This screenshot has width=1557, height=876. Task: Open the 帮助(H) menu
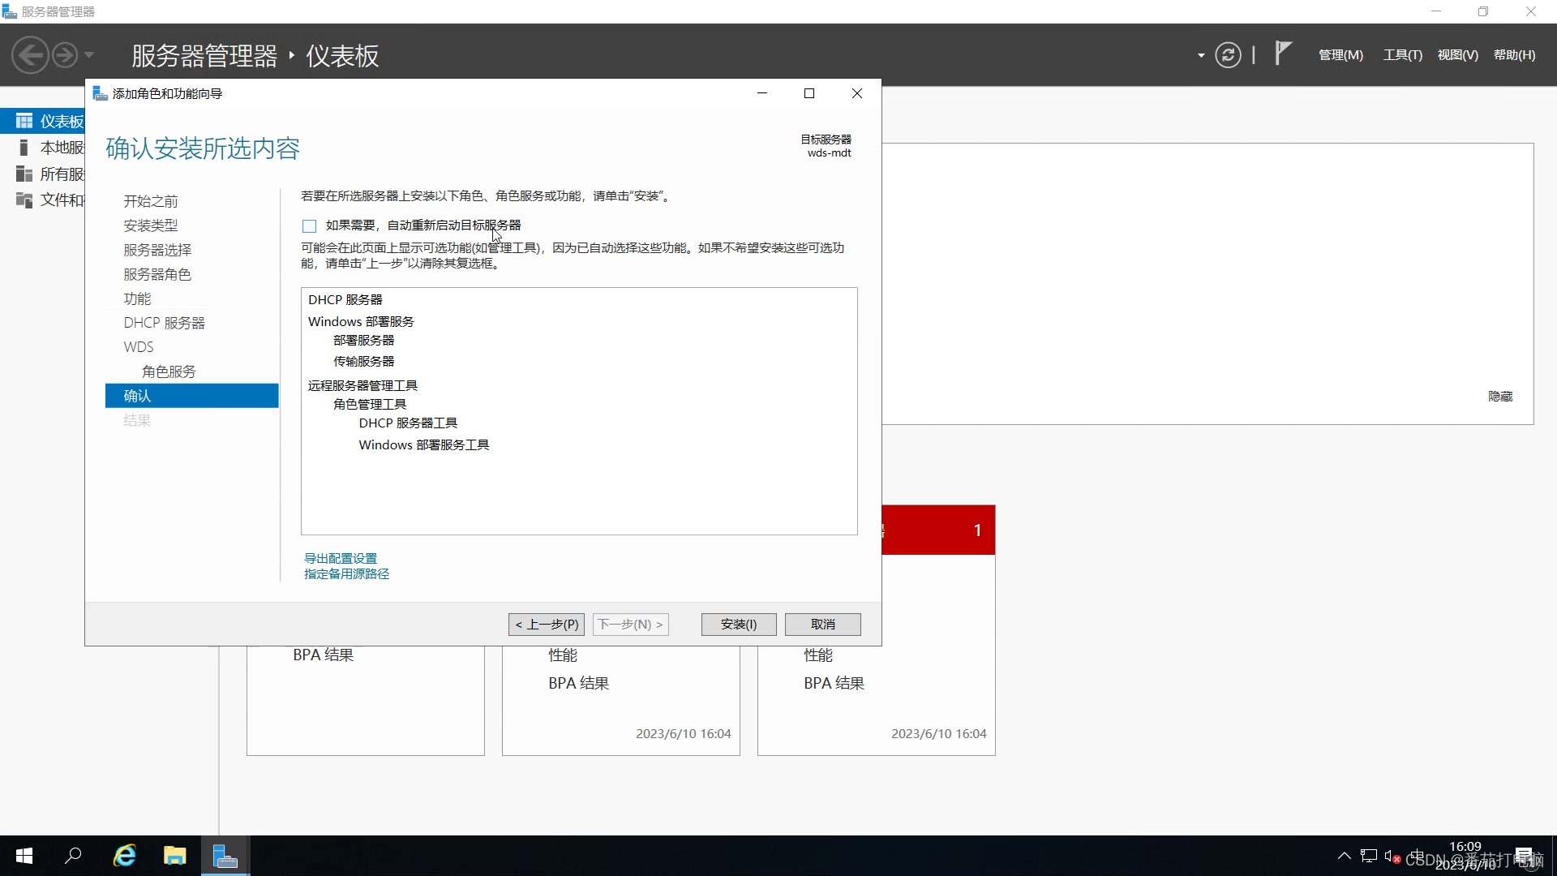[x=1514, y=55]
